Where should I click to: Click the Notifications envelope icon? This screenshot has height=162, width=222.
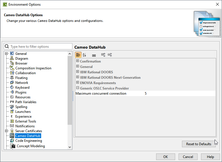12,126
